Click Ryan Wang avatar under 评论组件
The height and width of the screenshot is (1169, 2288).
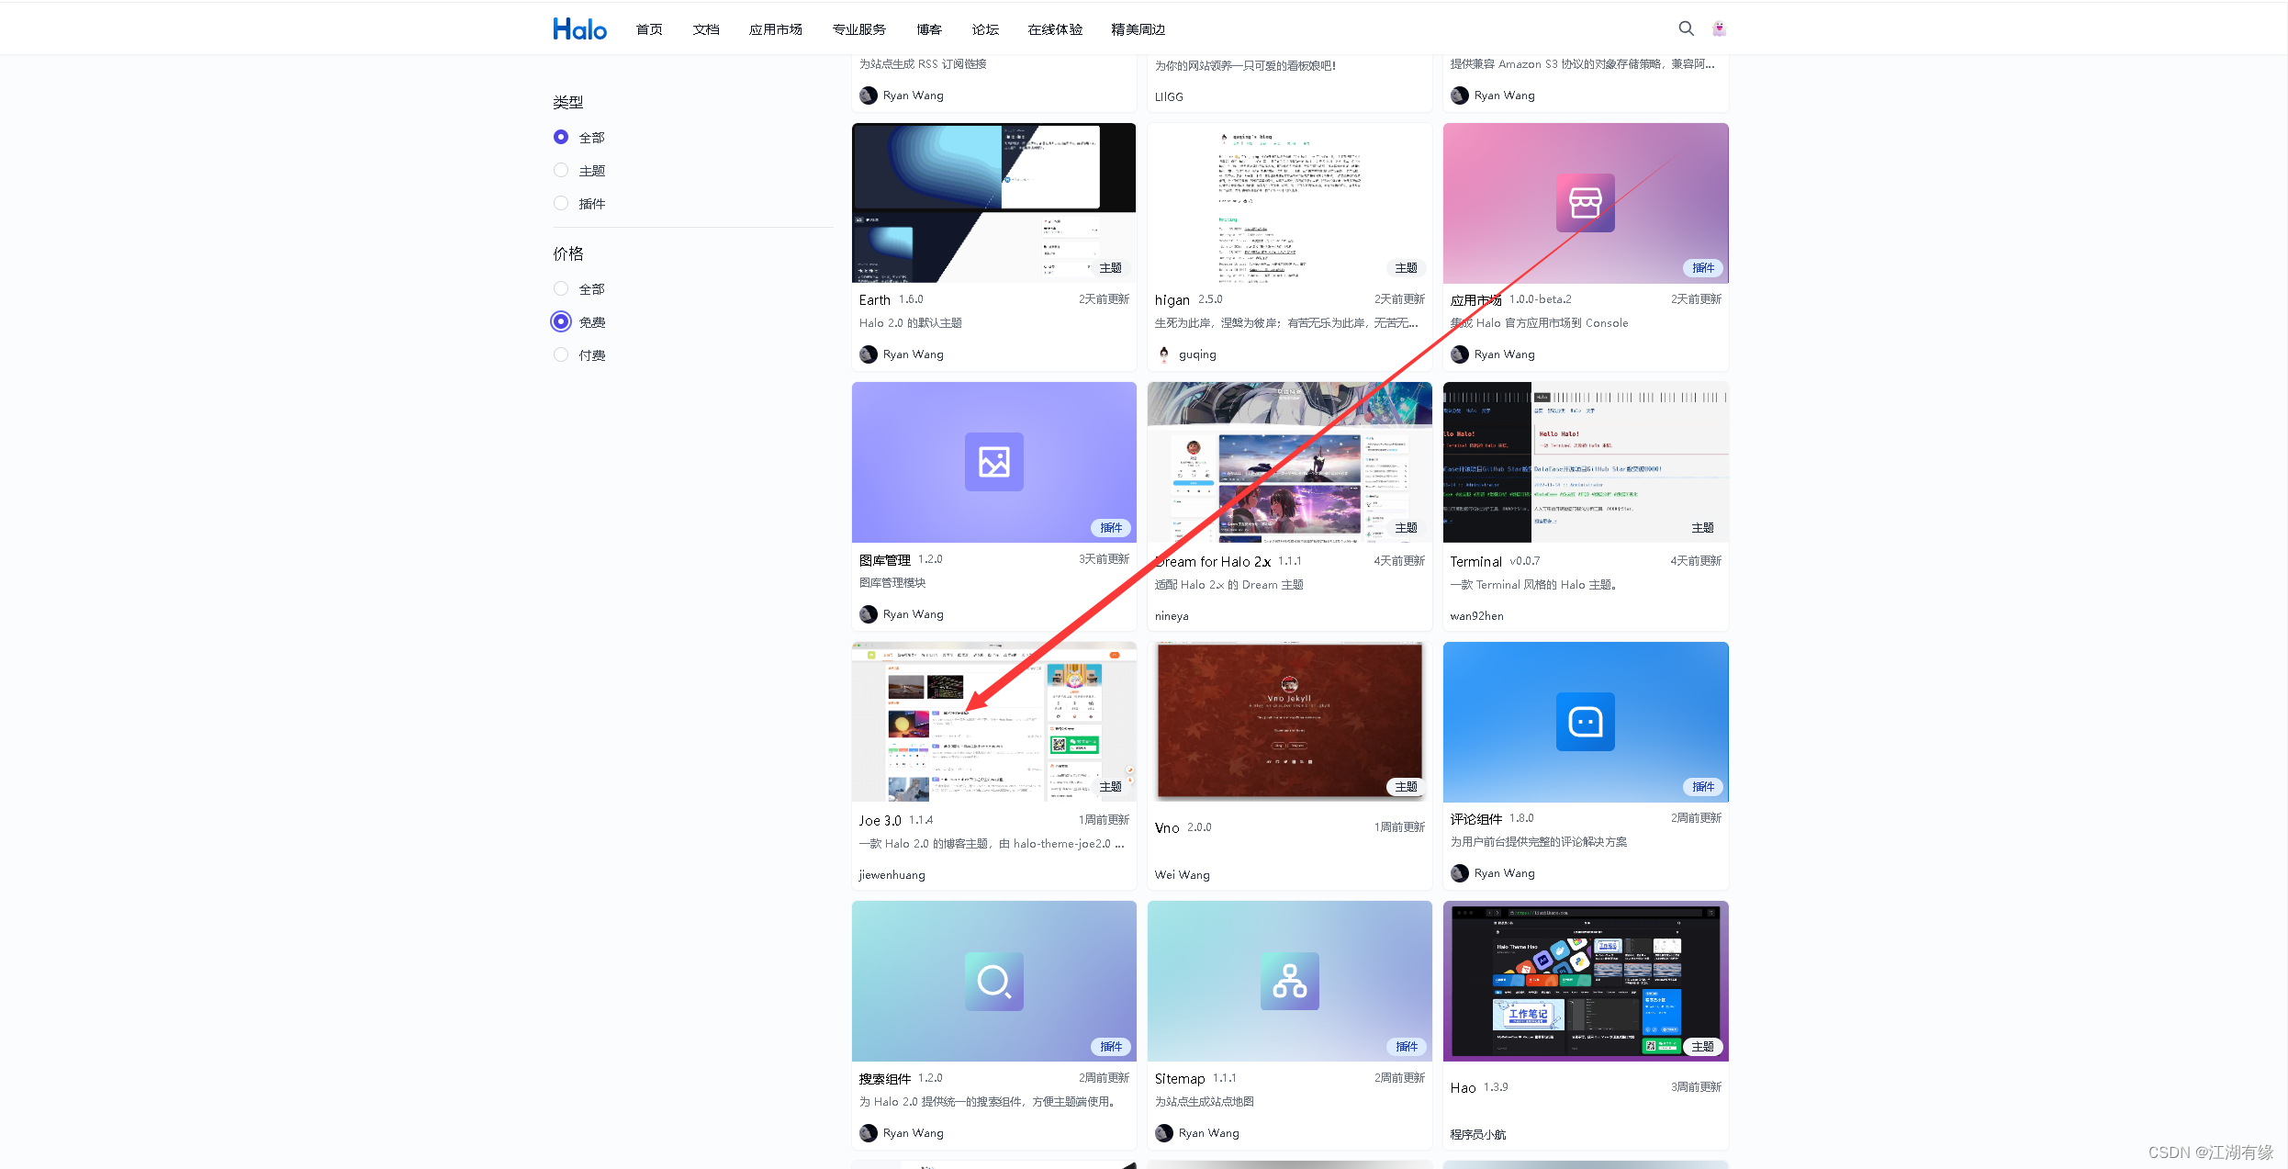1459,873
